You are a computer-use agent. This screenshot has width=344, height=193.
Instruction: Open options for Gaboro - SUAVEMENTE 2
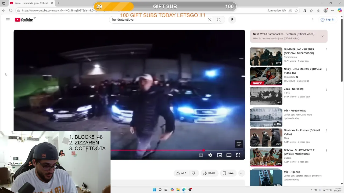pyautogui.click(x=326, y=151)
